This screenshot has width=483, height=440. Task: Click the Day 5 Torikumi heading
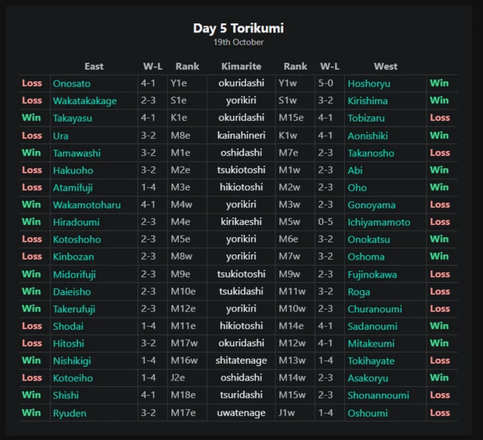coord(238,29)
